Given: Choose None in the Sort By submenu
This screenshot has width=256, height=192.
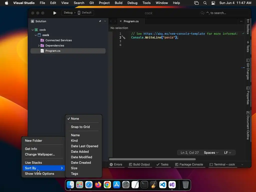Looking at the screenshot, I should point(83,119).
